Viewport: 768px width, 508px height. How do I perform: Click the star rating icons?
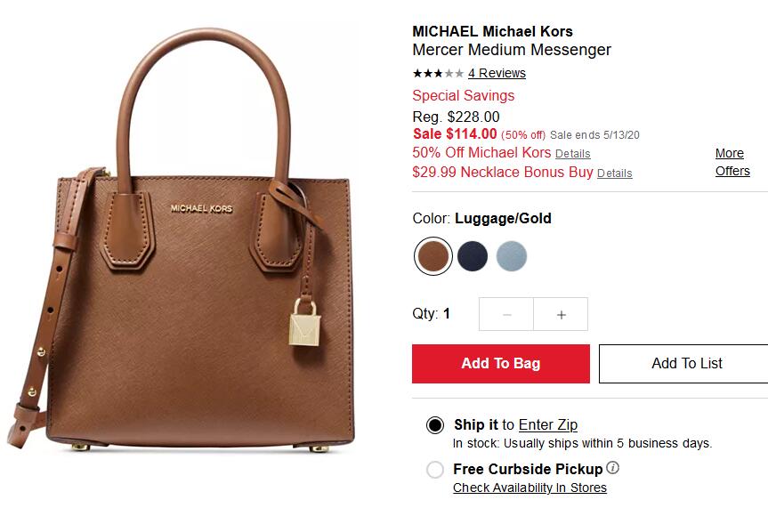click(438, 74)
